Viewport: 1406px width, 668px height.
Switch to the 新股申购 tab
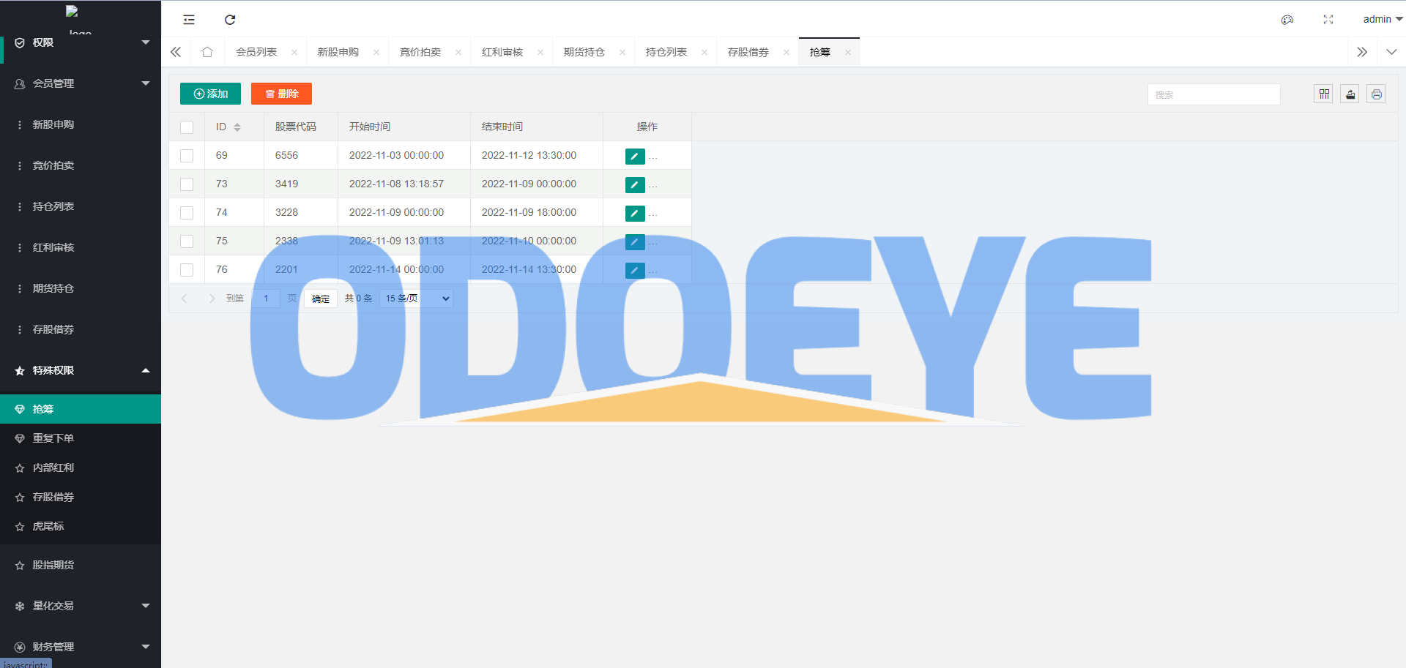tap(338, 52)
